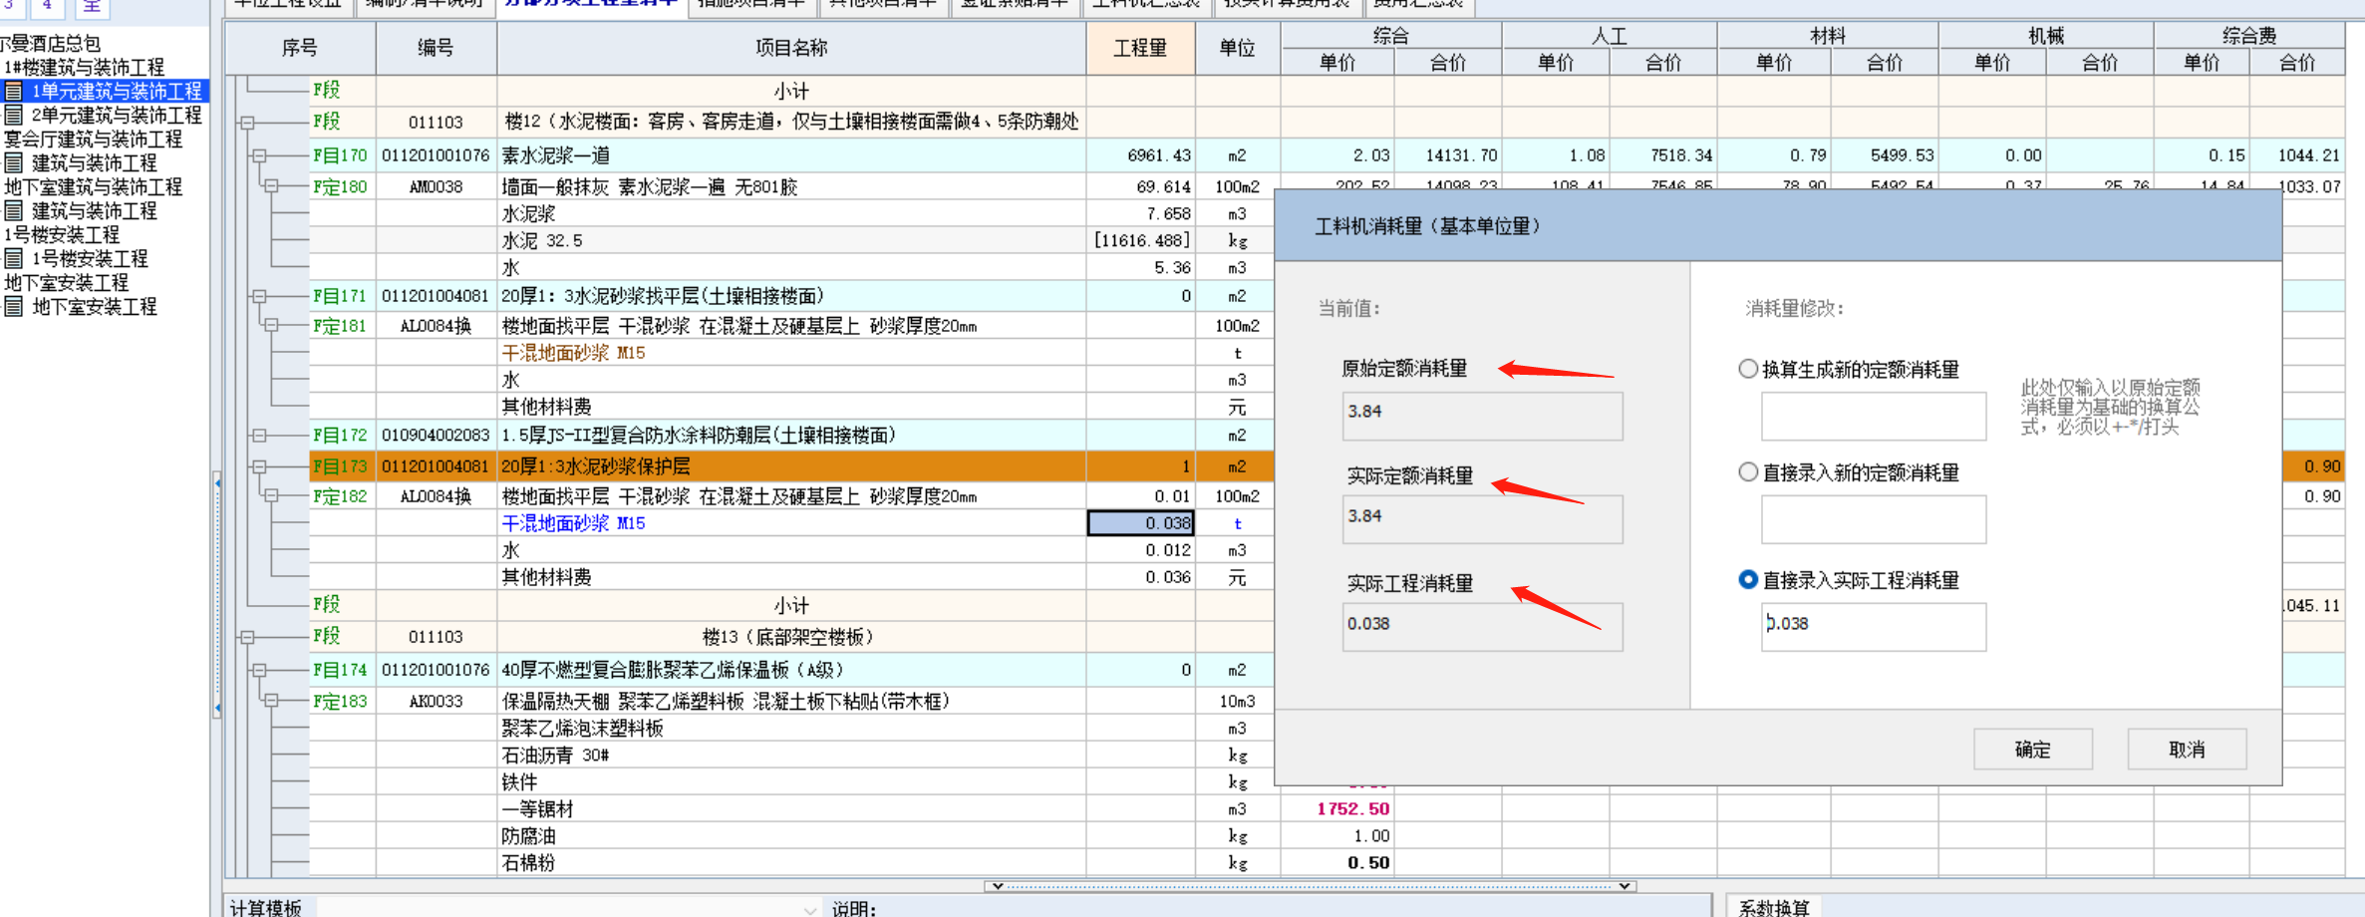The width and height of the screenshot is (2365, 917).
Task: Click the 原始定额消耗量 value 3.84 field
Action: click(1483, 416)
